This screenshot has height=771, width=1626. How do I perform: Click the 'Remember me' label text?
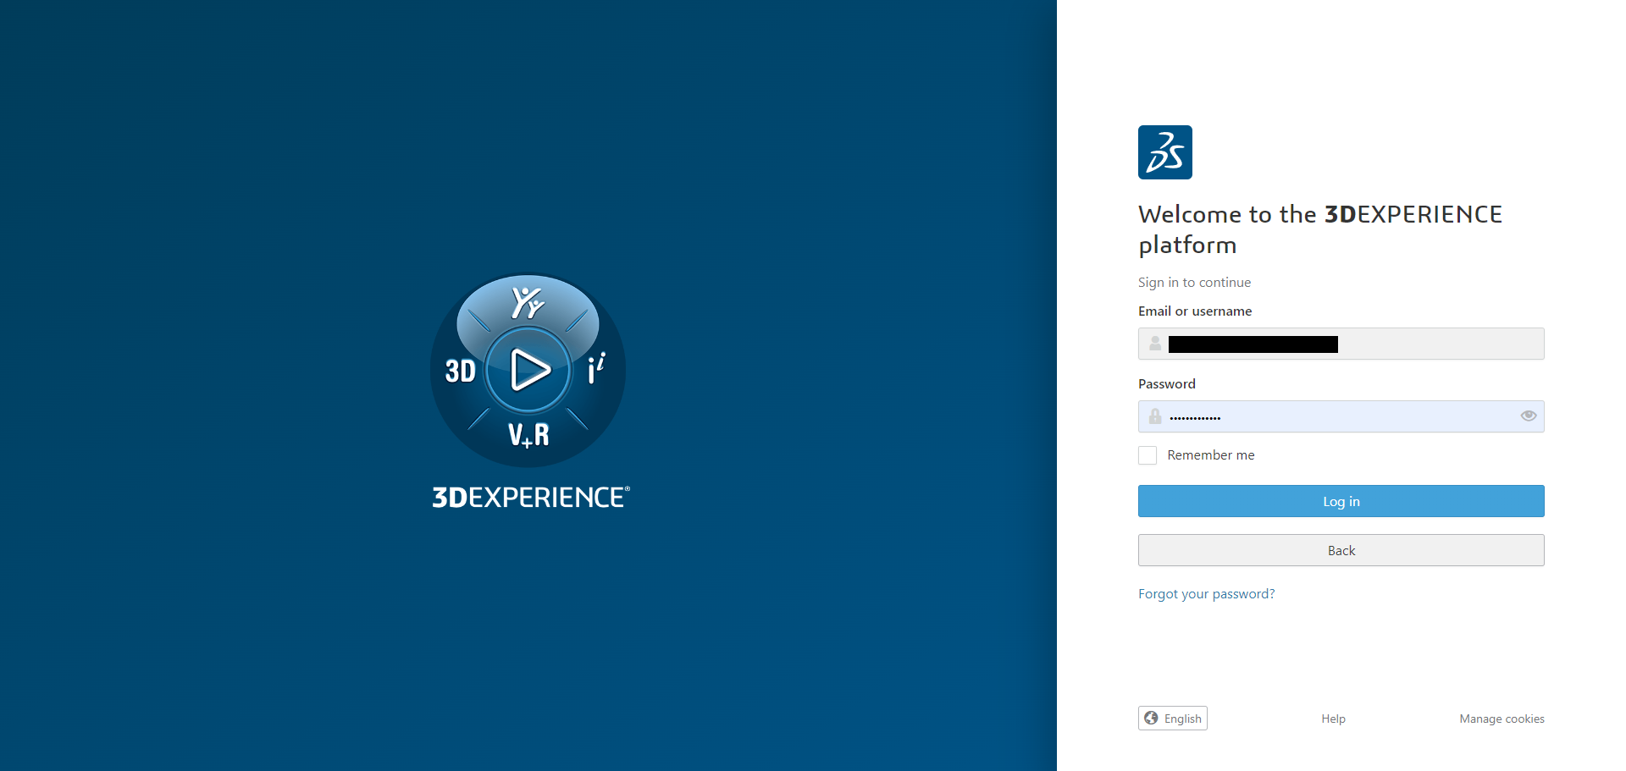click(x=1211, y=455)
